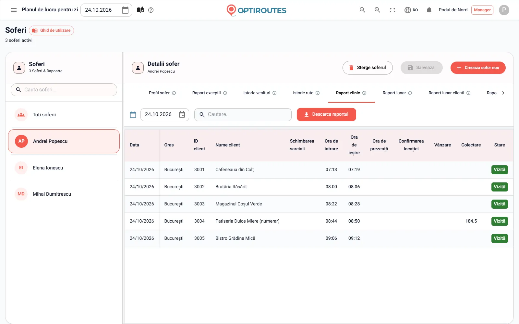Viewport: 519px width, 324px height.
Task: Click the Nume client column header
Action: [228, 145]
